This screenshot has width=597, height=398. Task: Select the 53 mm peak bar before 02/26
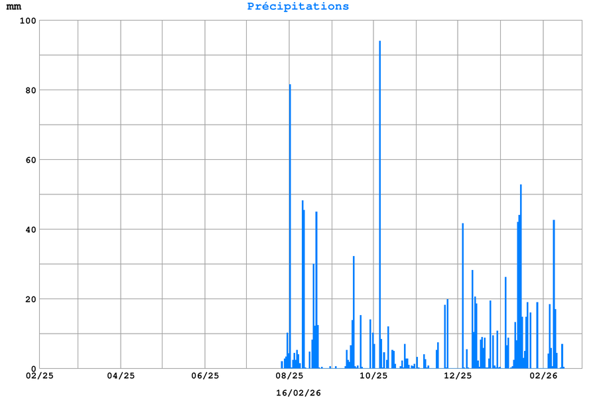pos(521,279)
